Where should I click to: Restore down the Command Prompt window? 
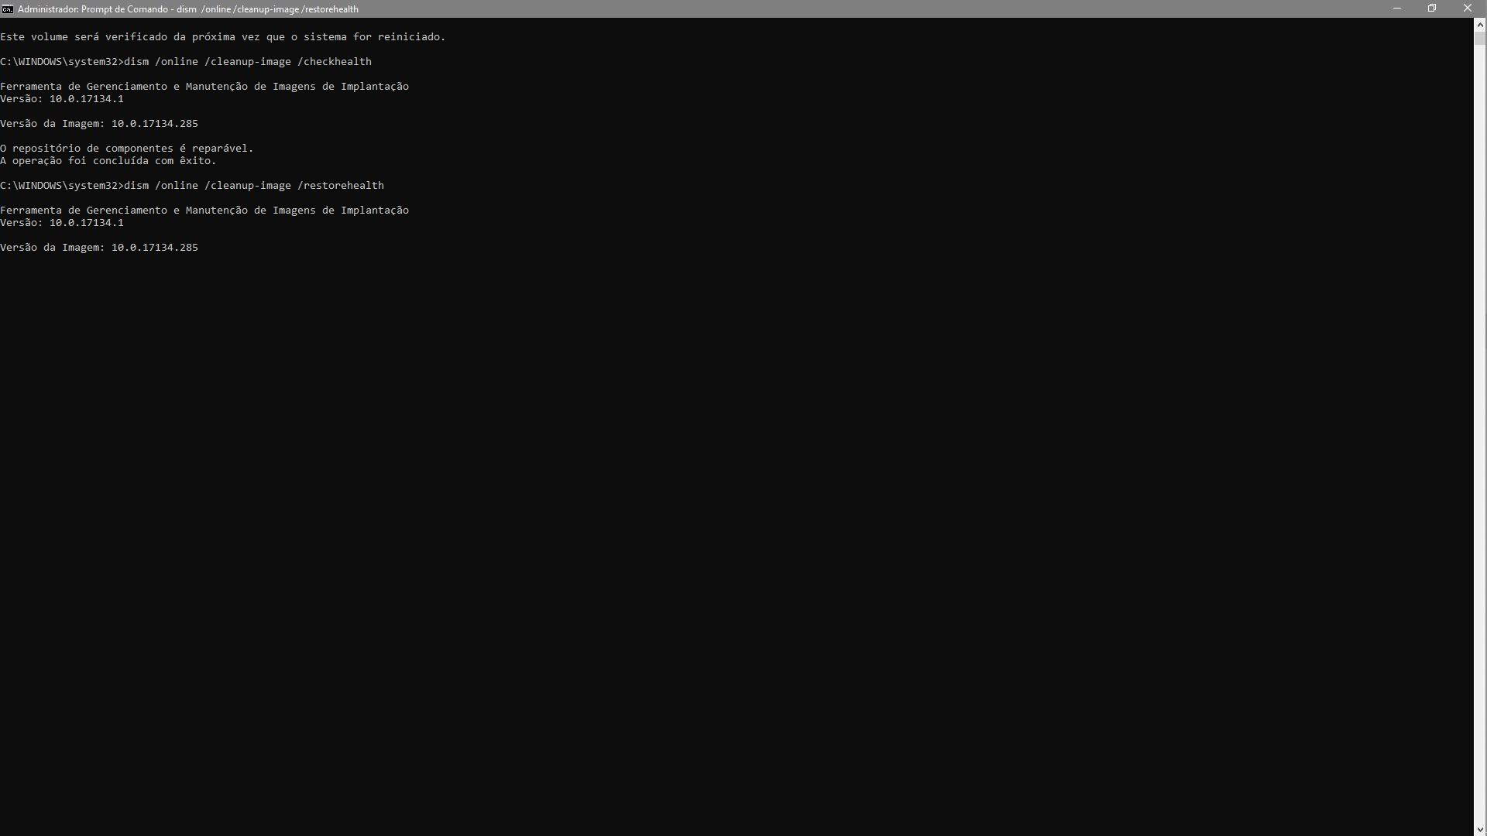tap(1432, 9)
